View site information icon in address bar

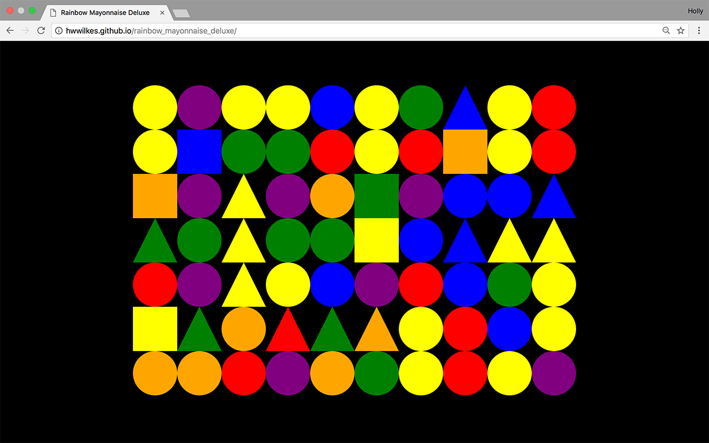click(59, 30)
